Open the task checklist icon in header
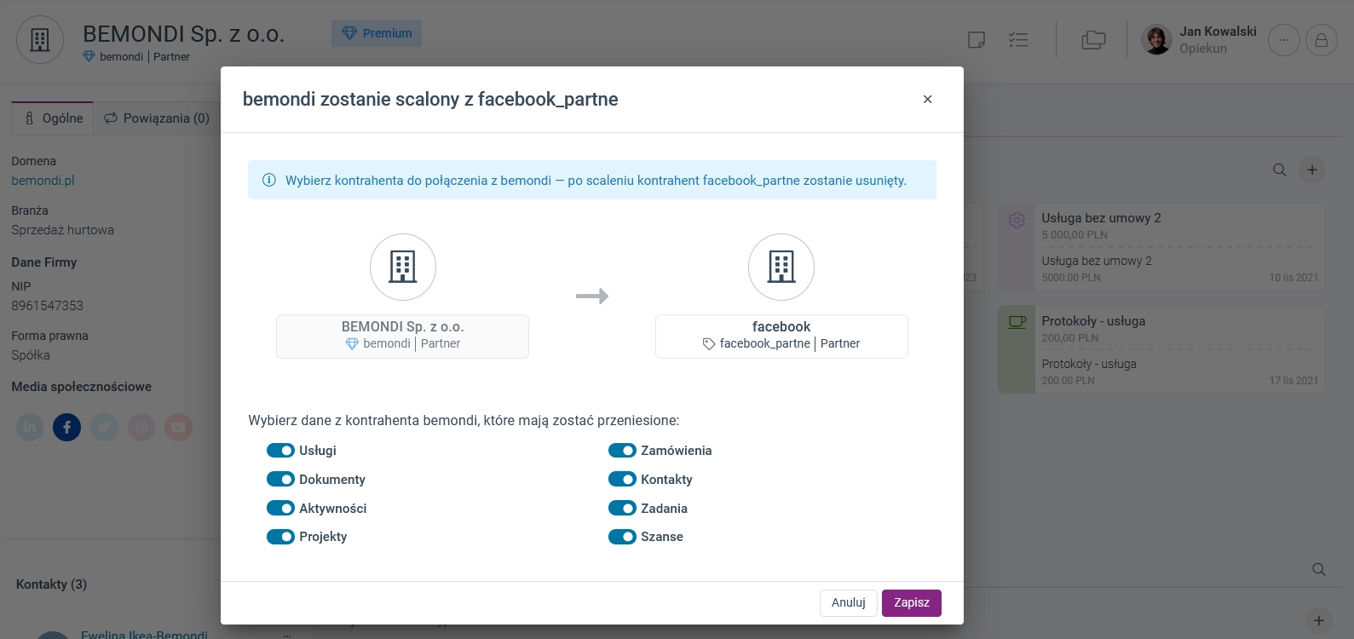 click(x=1018, y=40)
